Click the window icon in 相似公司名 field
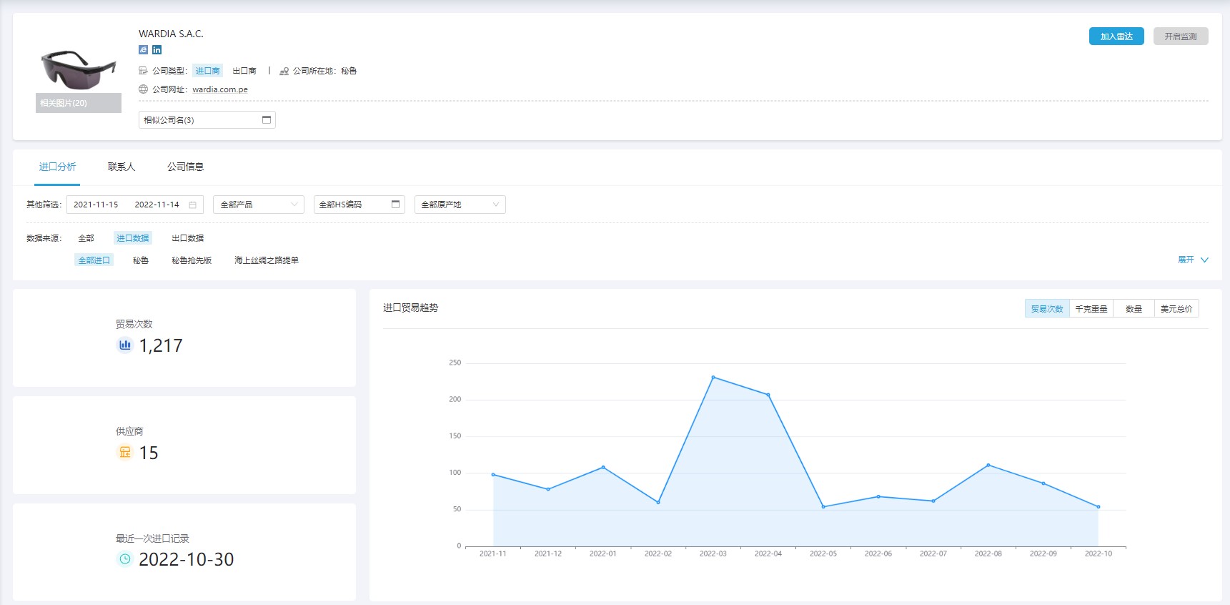The image size is (1230, 605). 267,119
